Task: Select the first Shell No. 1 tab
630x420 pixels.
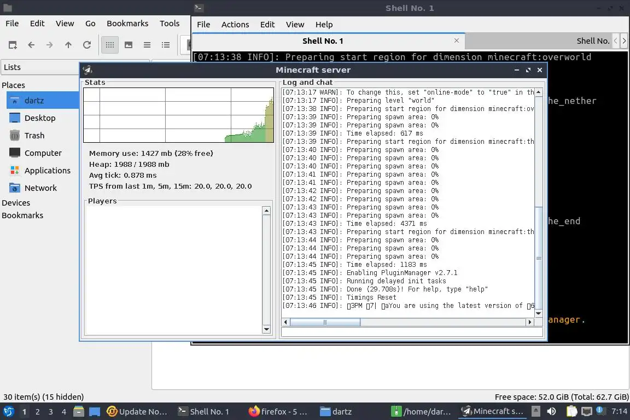Action: tap(323, 41)
